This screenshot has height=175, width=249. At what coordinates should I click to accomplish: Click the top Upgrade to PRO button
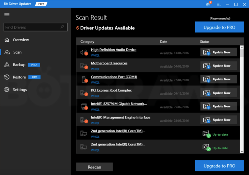(219, 27)
